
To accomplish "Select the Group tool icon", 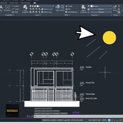I will [115, 8].
